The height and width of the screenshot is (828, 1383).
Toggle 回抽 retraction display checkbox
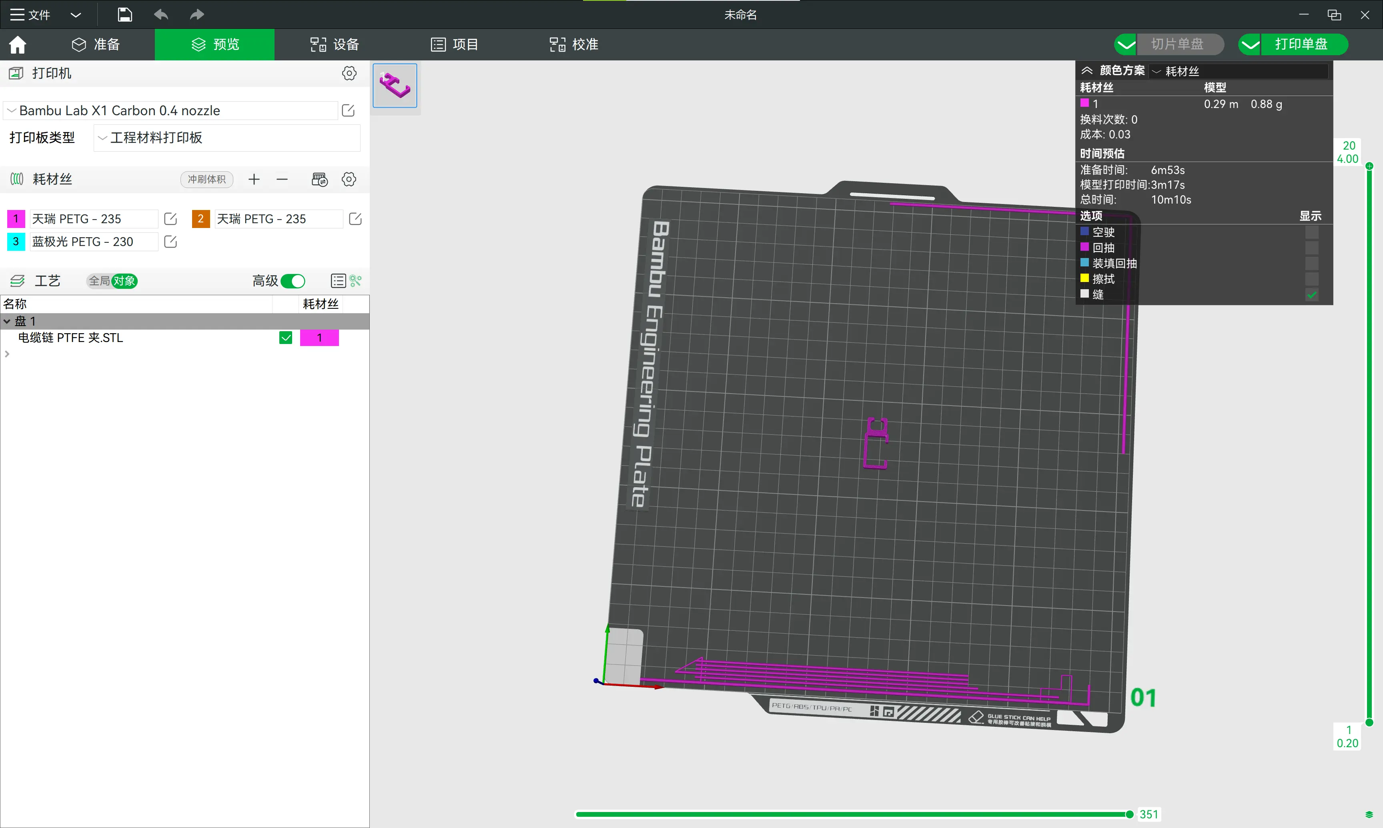tap(1312, 248)
